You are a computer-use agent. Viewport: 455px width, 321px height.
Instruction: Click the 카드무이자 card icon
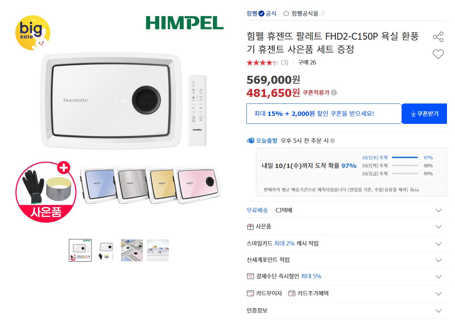[250, 293]
